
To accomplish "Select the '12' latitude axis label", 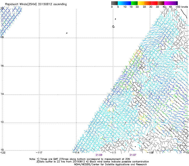I will click(2, 122).
